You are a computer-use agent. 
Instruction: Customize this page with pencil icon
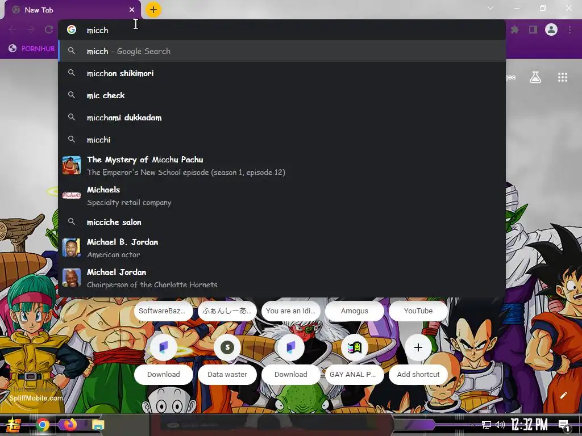[x=564, y=395]
